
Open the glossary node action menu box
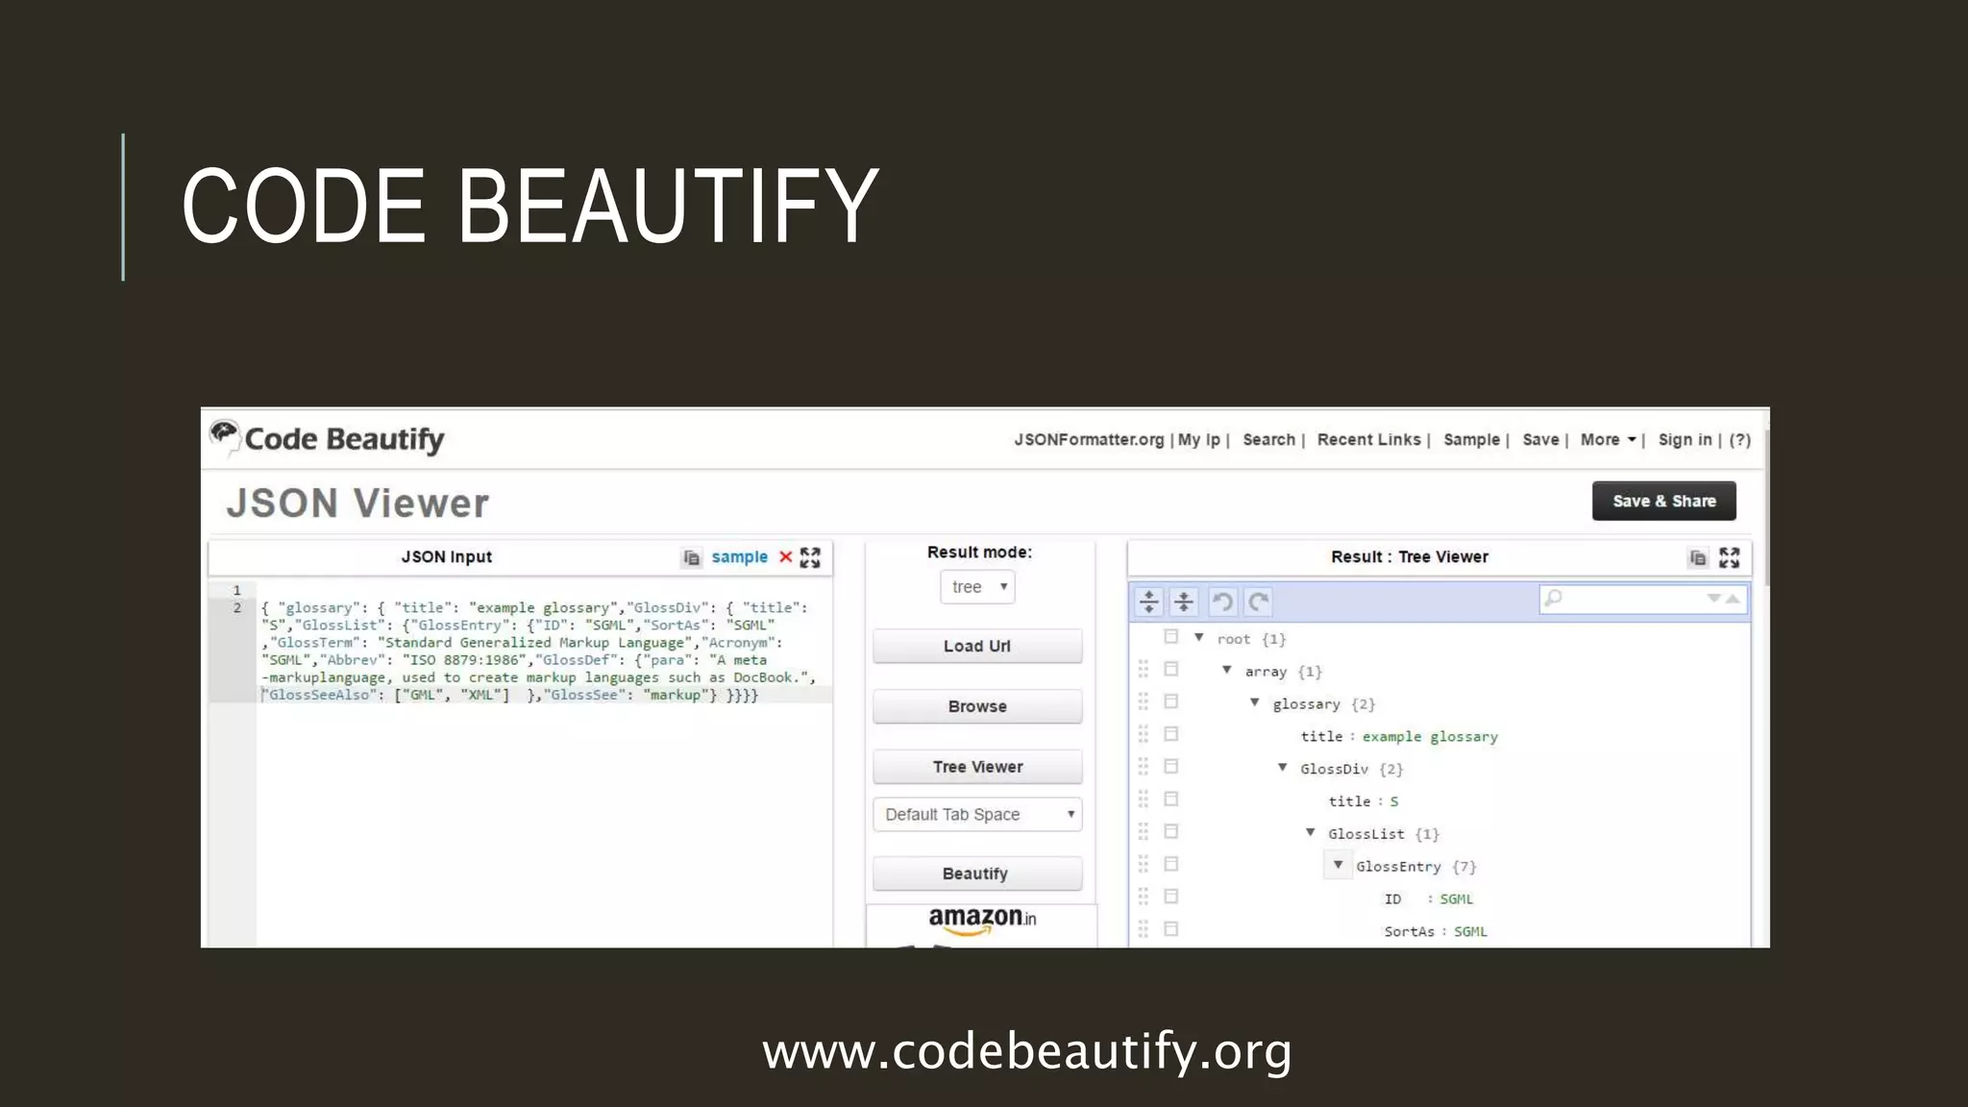1170,701
